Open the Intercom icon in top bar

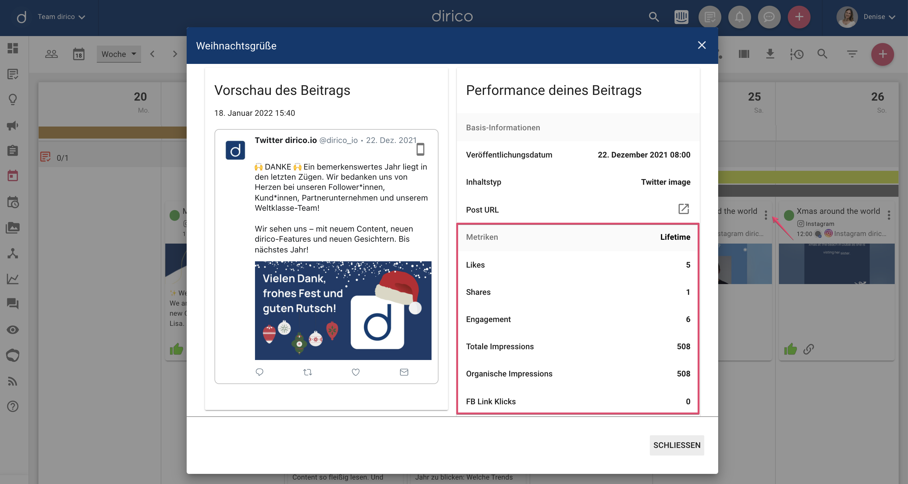coord(681,16)
